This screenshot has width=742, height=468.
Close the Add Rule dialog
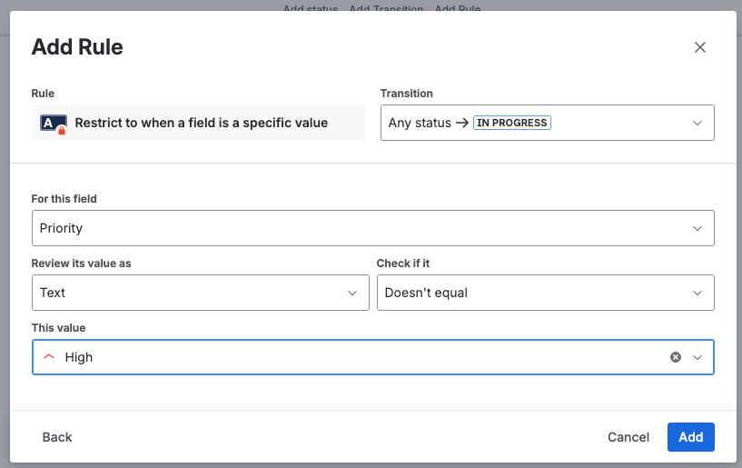(699, 47)
